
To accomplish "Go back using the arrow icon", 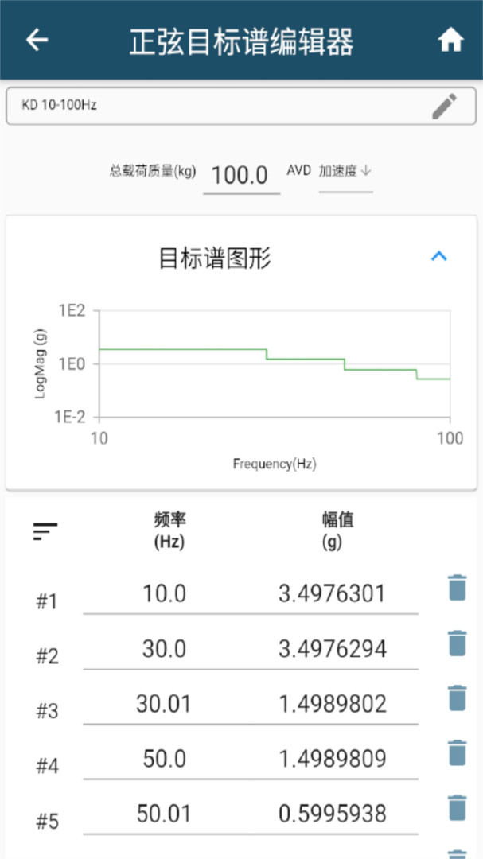I will tap(37, 40).
